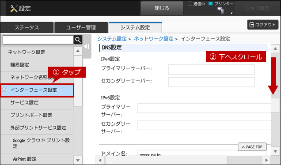Select 外部プリントサービス設定 in the sidebar
Image resolution: width=281 pixels, height=165 pixels.
point(37,128)
